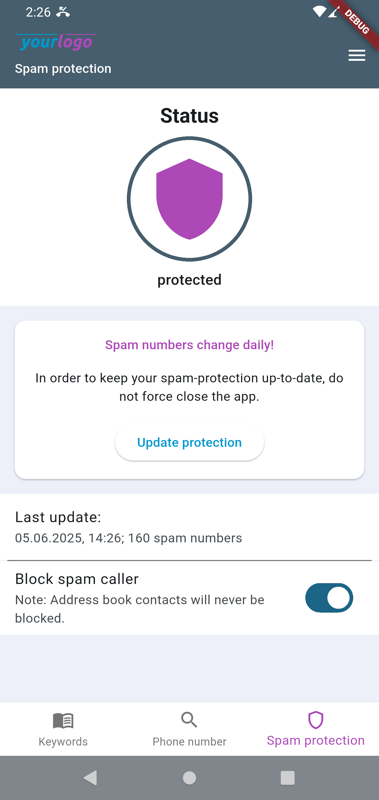Tap the Block spam caller label

click(77, 579)
